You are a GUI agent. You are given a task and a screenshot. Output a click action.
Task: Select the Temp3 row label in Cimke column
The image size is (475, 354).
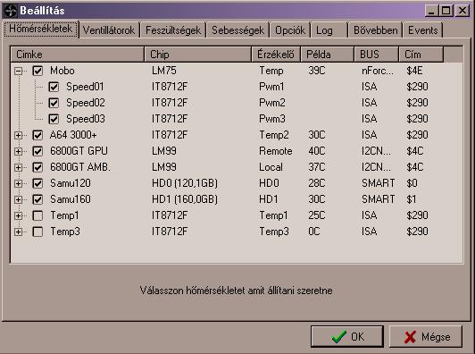pyautogui.click(x=65, y=232)
